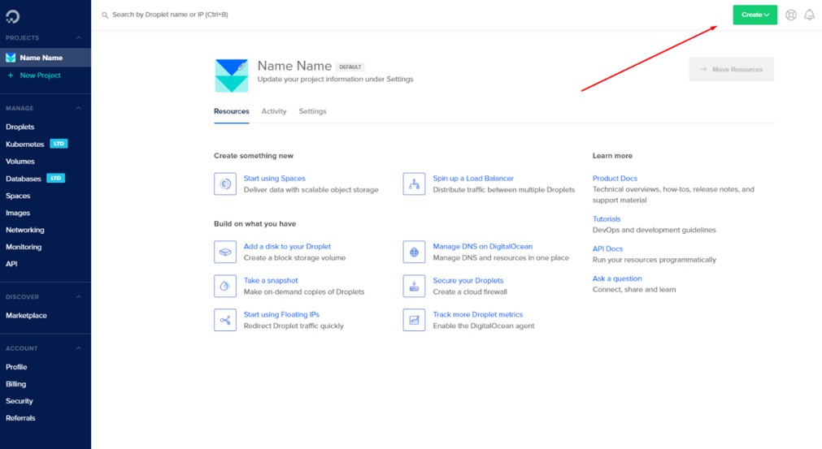The height and width of the screenshot is (449, 822).
Task: Open Billing in the sidebar
Action: click(x=15, y=384)
